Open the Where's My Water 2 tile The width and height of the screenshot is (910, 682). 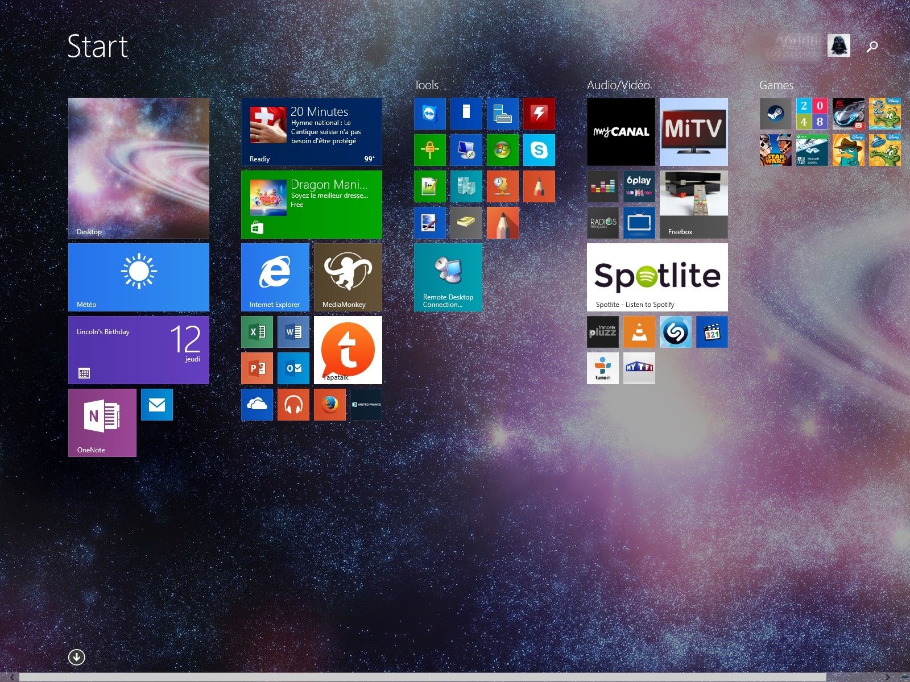[885, 114]
